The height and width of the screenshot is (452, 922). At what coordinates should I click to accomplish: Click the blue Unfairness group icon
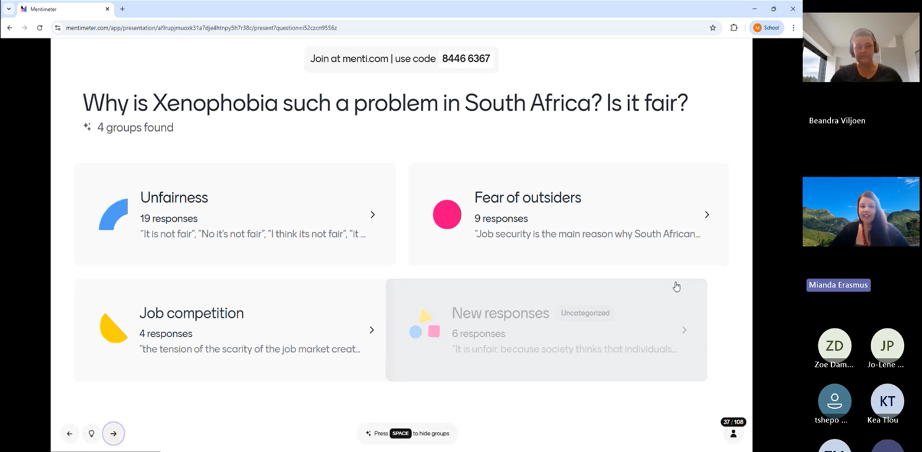[x=114, y=214]
